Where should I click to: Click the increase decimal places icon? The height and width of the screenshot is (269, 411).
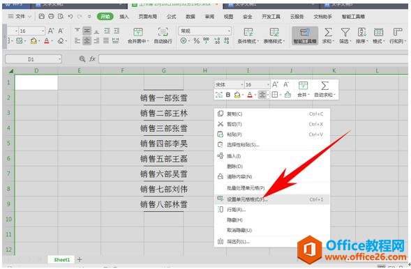217,40
